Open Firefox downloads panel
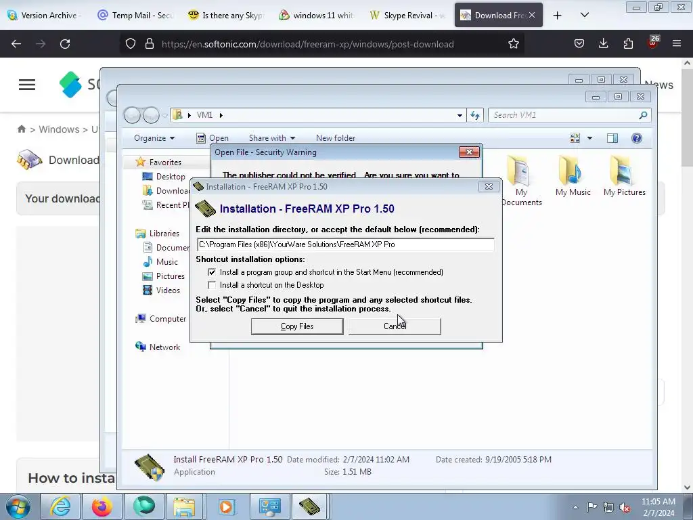Image resolution: width=693 pixels, height=520 pixels. (x=603, y=44)
